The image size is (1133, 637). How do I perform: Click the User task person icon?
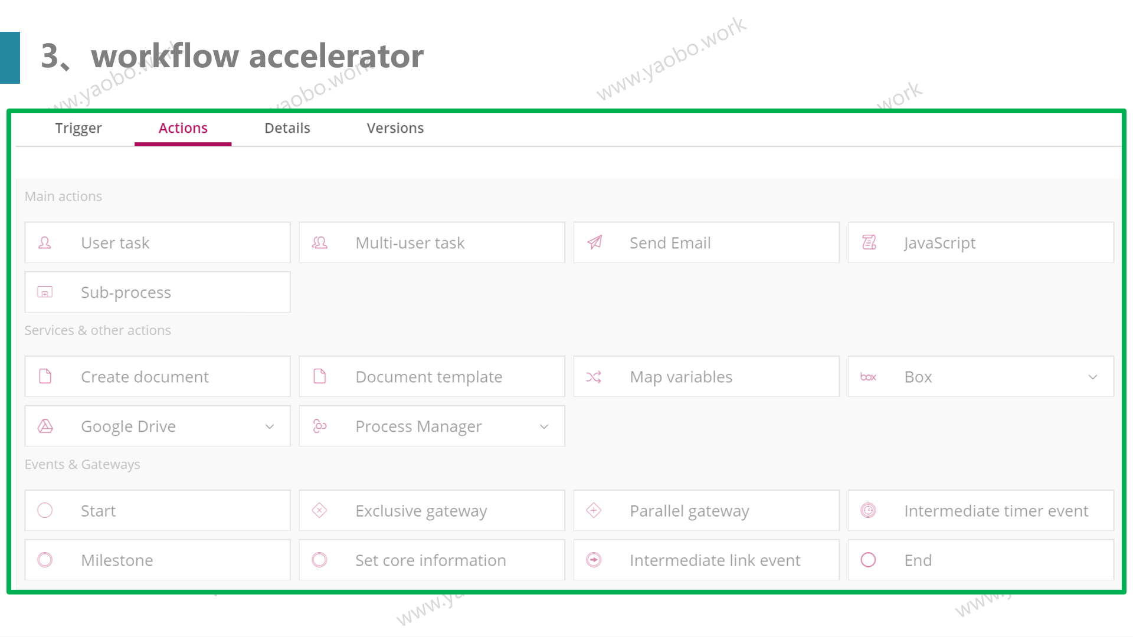pos(45,242)
